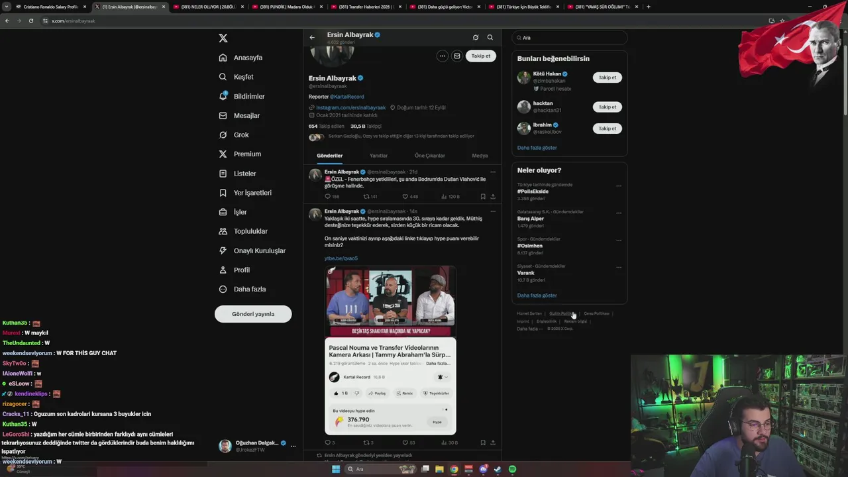Bookmark the Vlahović post
848x477 pixels.
[483, 197]
